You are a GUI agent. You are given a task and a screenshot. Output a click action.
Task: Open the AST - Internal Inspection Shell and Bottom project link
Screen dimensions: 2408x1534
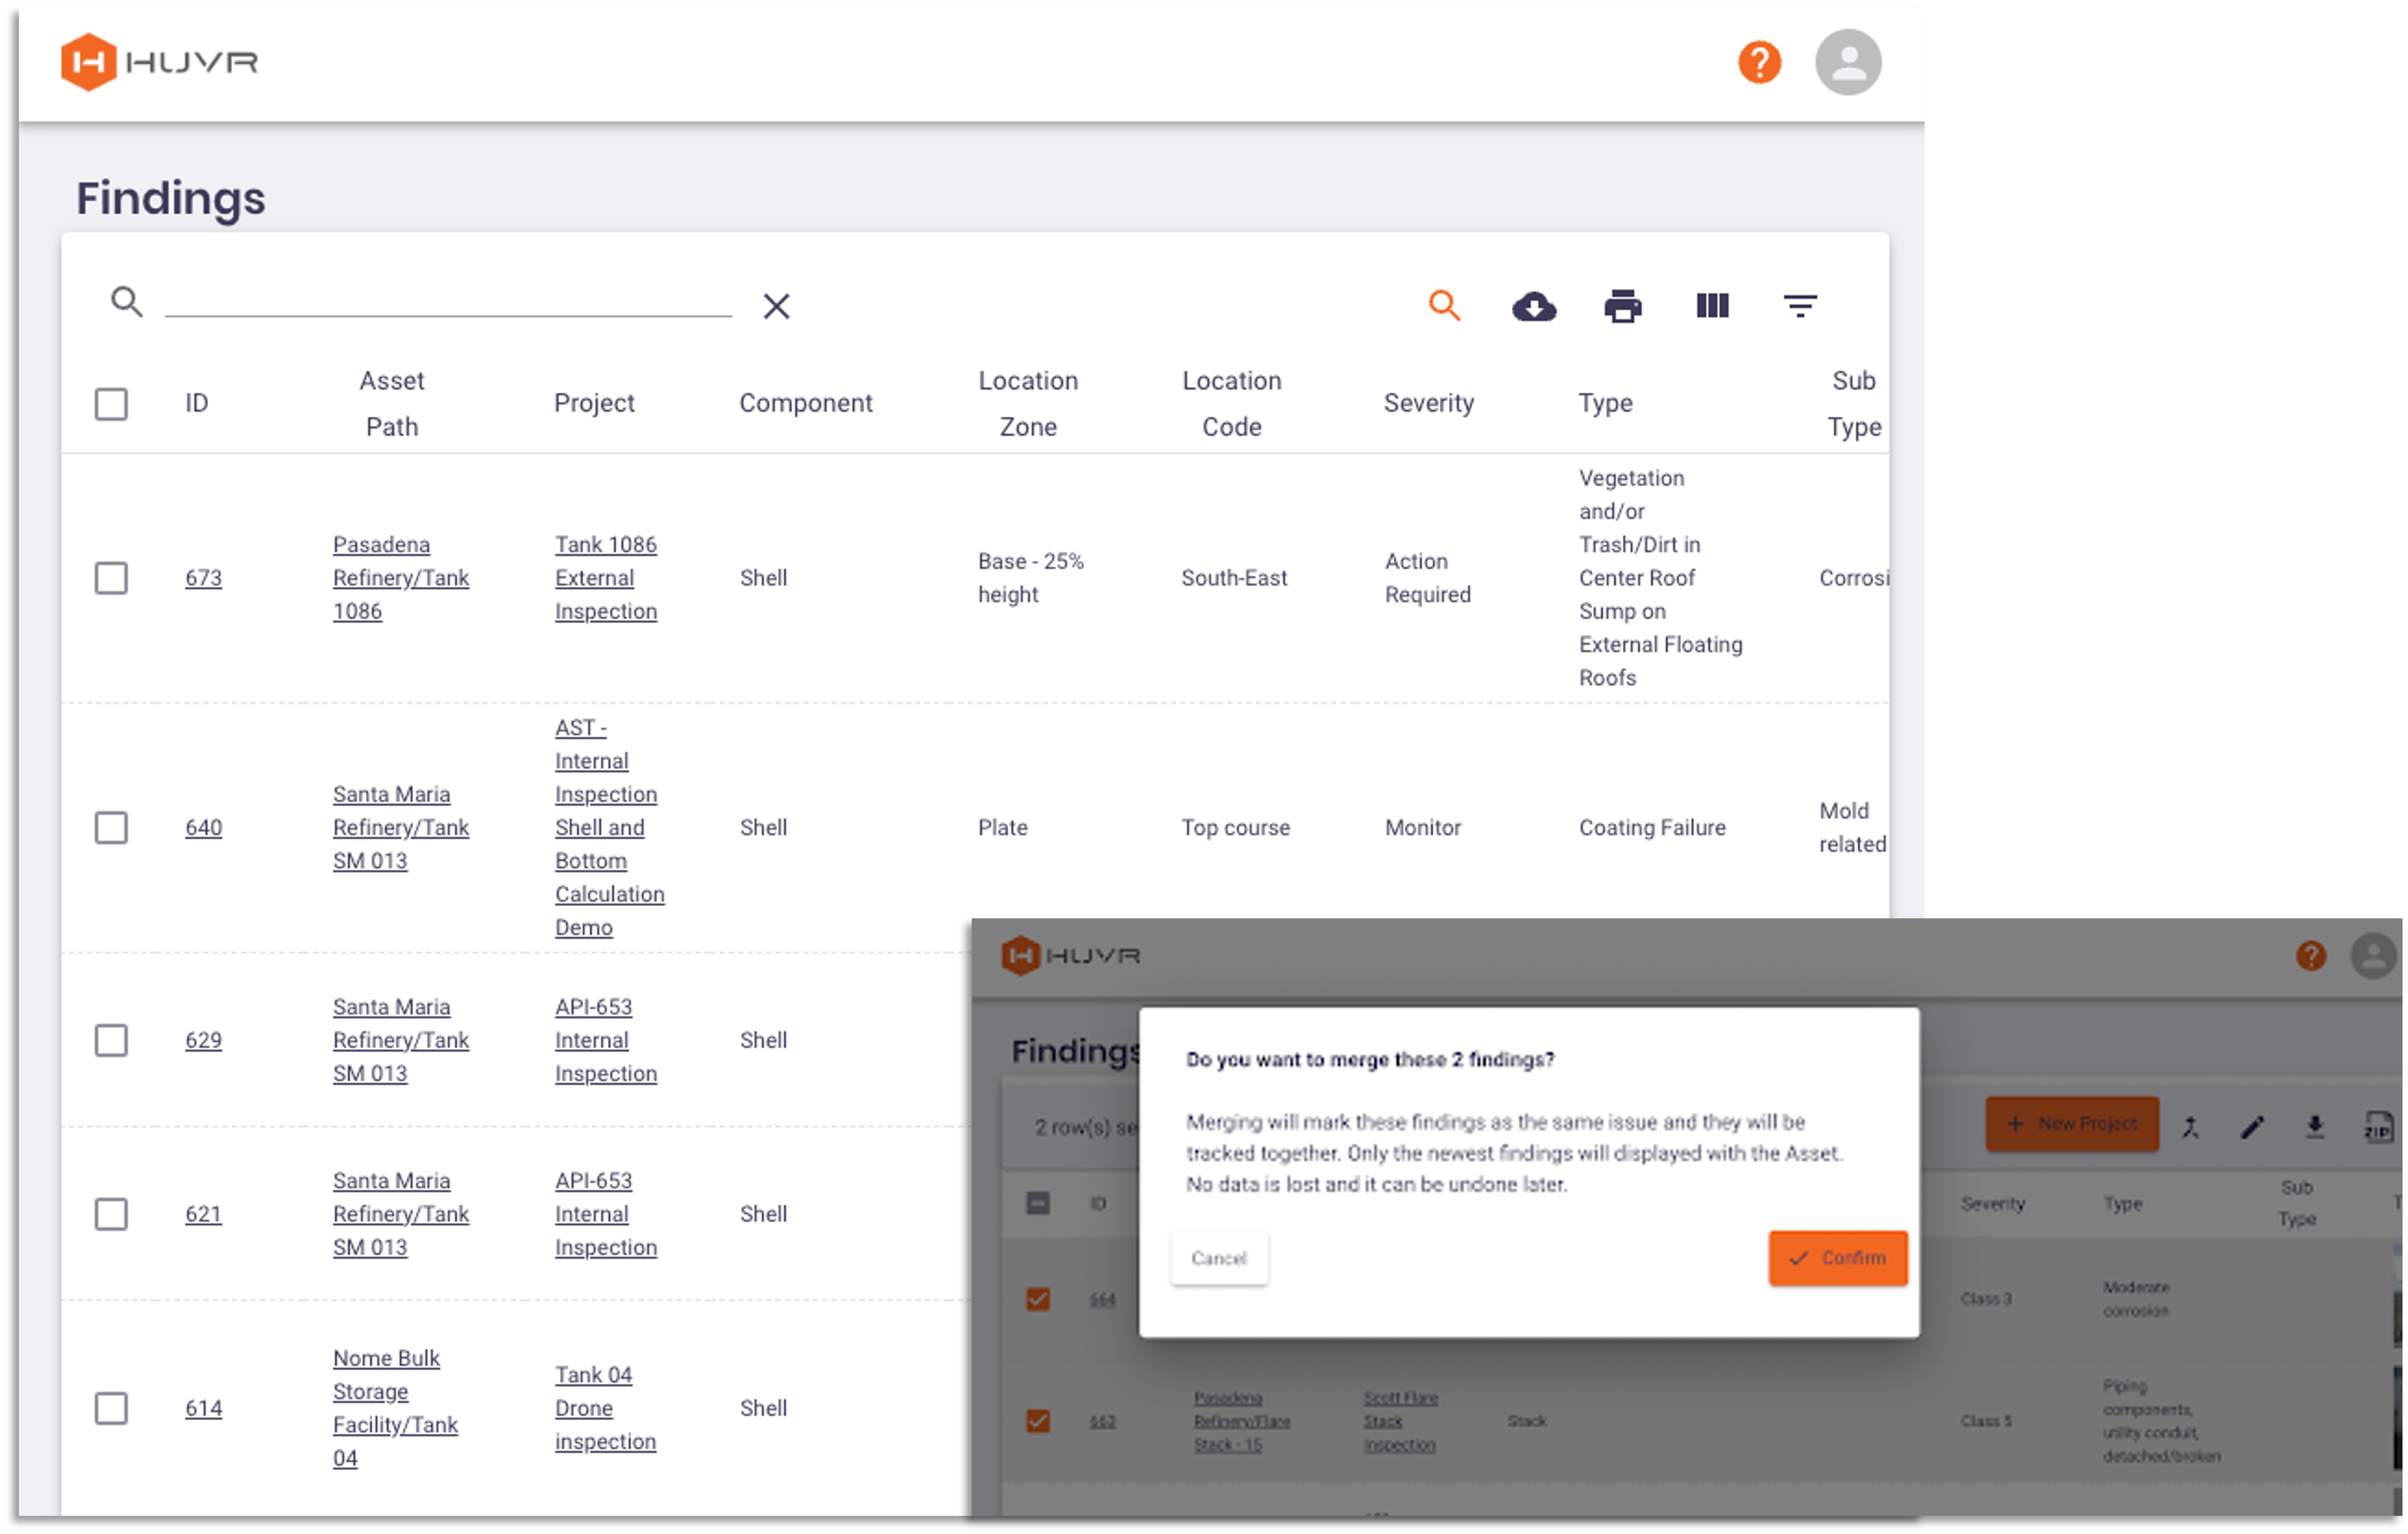(x=609, y=828)
